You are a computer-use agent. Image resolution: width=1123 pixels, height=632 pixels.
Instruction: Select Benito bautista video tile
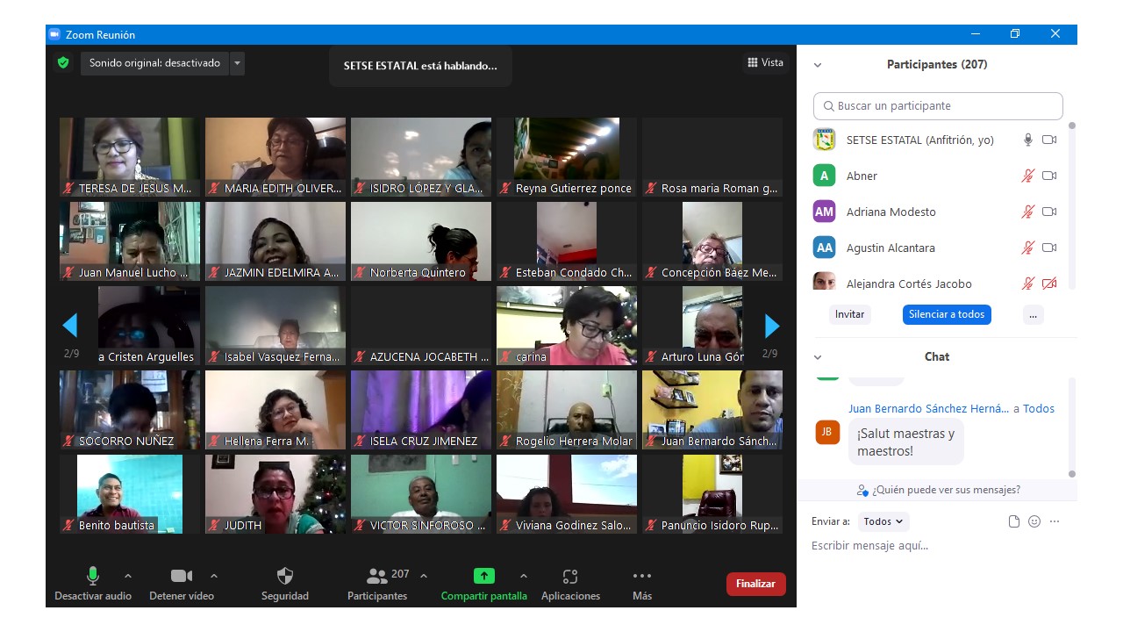coord(130,494)
